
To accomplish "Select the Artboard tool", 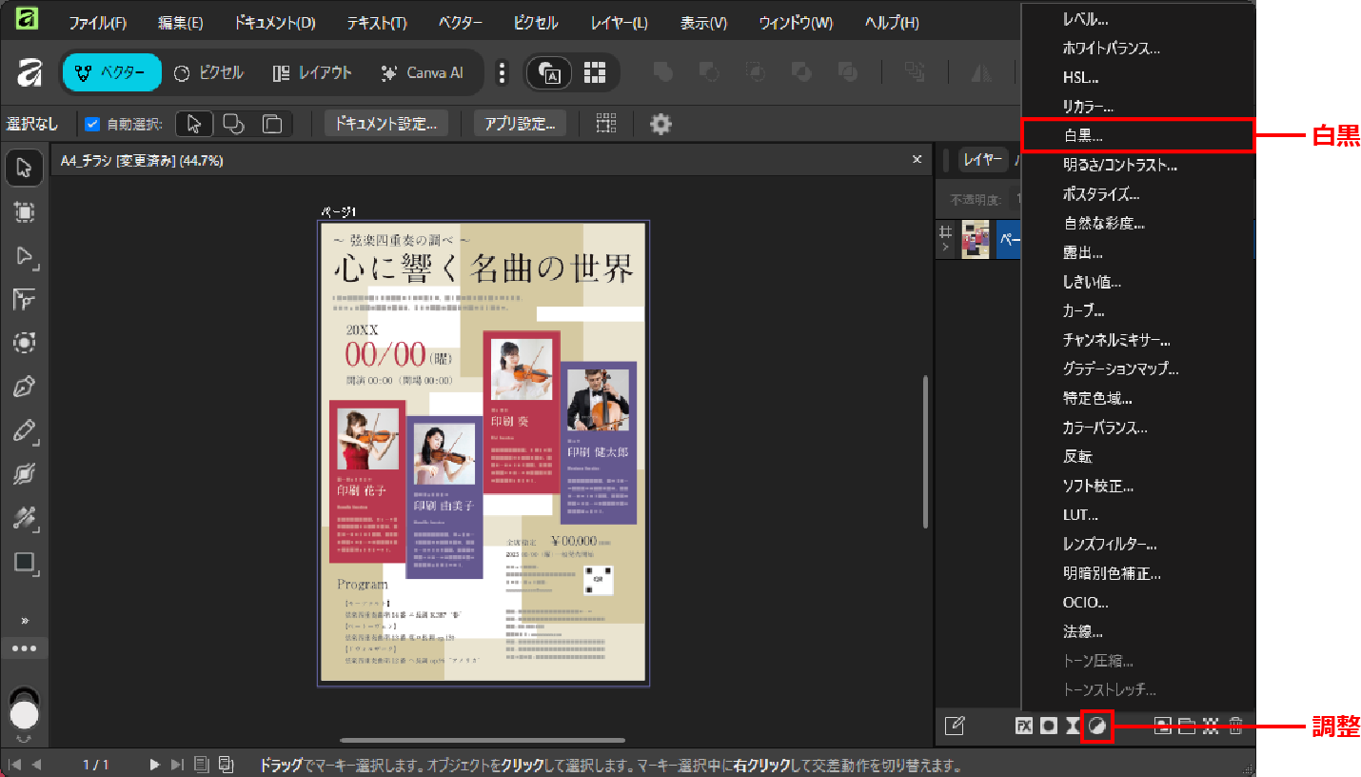I will [x=25, y=212].
